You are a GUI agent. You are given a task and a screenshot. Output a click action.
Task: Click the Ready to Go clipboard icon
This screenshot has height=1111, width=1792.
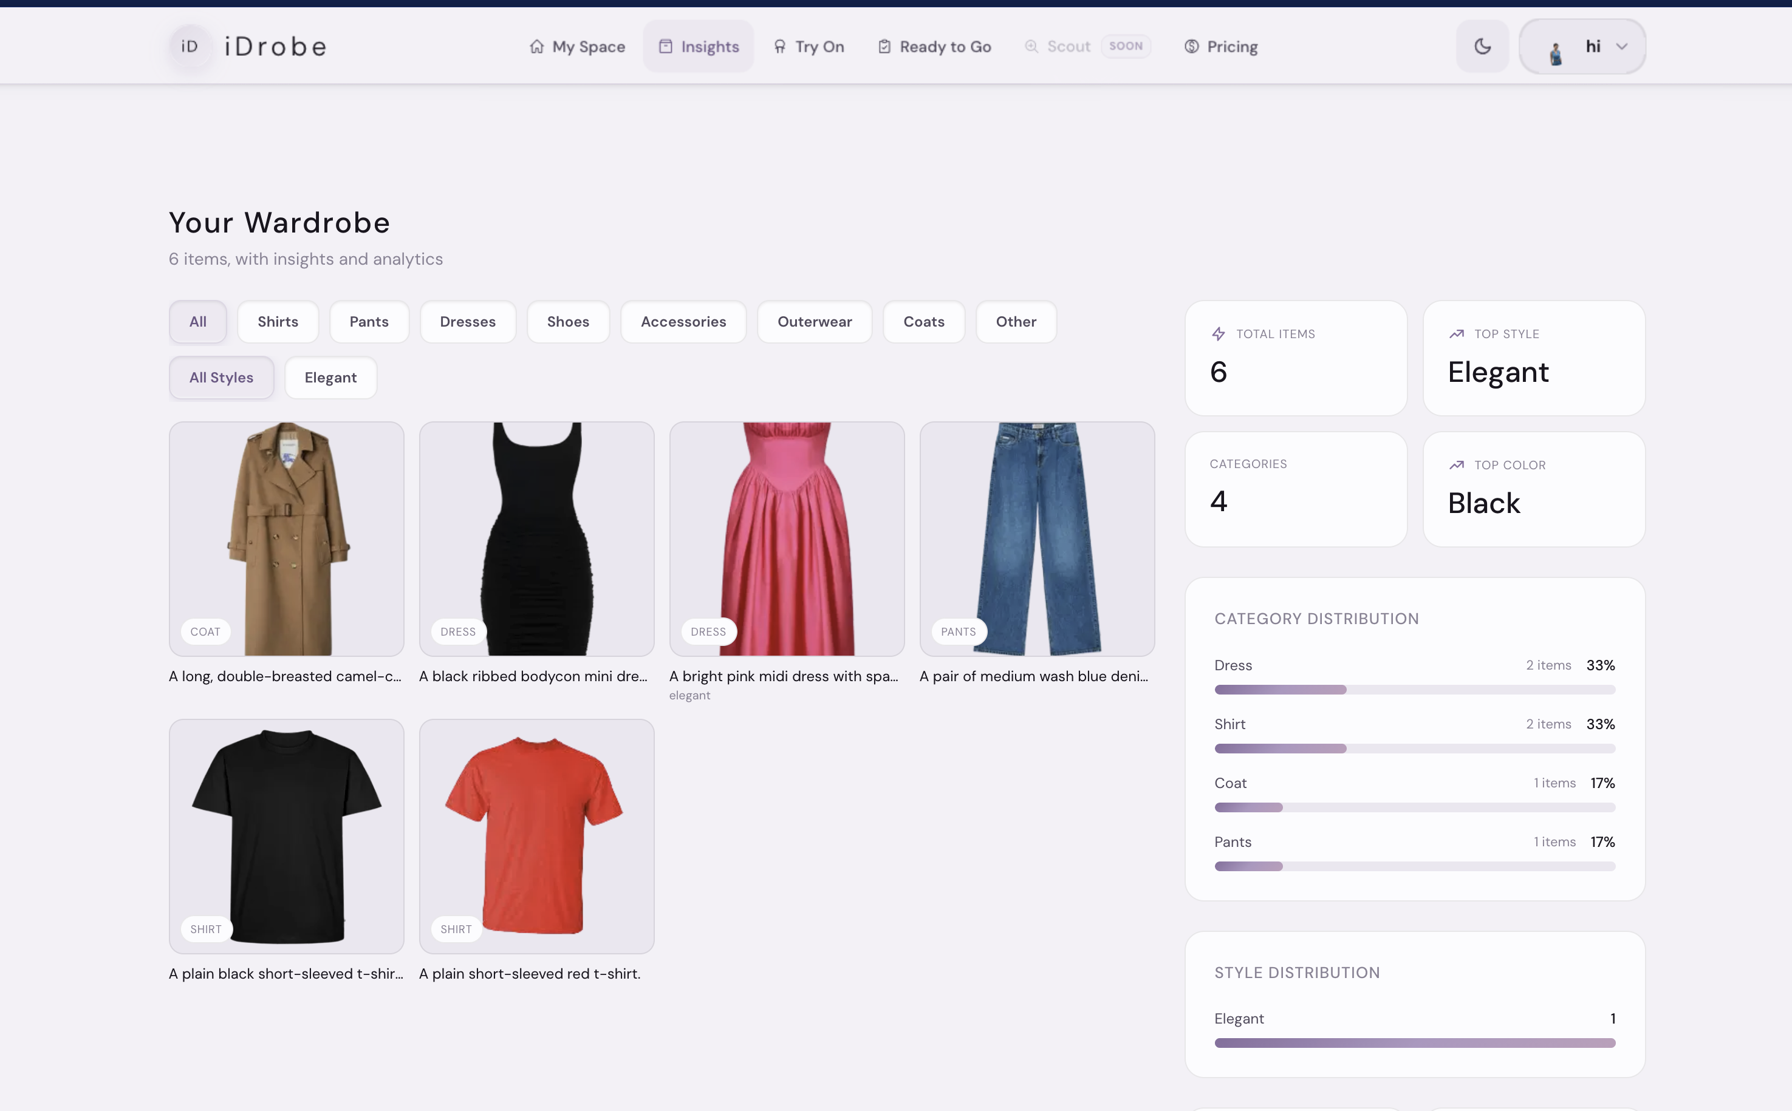click(884, 46)
